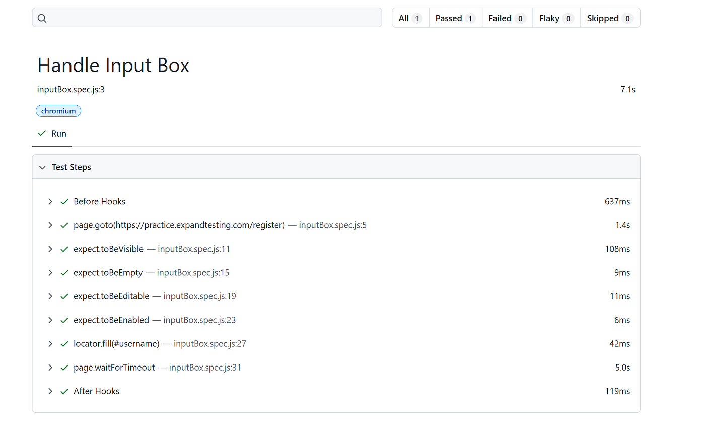Click the expect.toBeEmpty step text
Viewport: 705px width, 427px height.
(x=108, y=273)
